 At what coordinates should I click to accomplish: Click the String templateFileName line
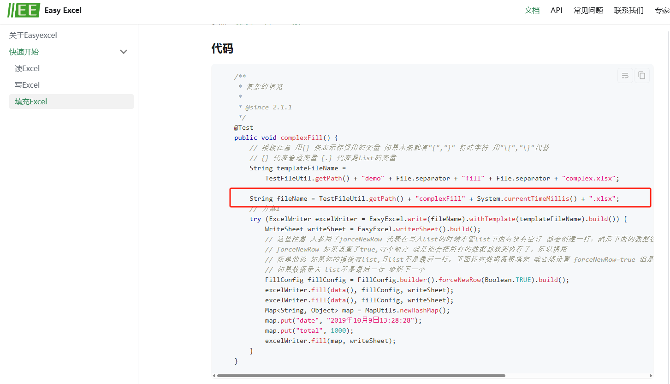(x=298, y=168)
